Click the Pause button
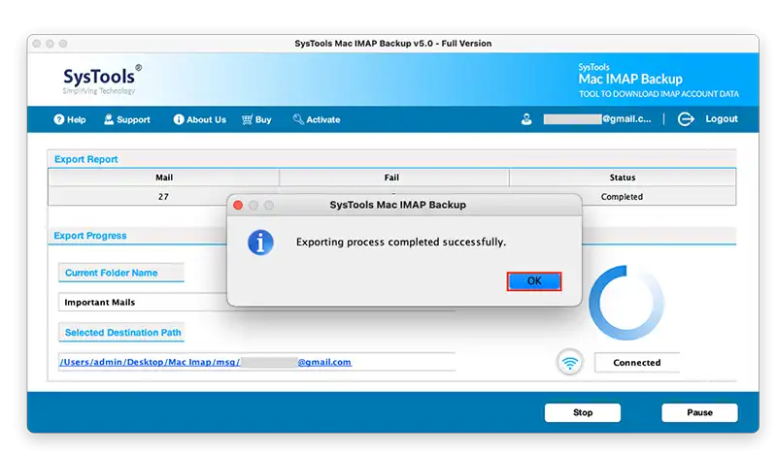The image size is (777, 456). tap(699, 412)
